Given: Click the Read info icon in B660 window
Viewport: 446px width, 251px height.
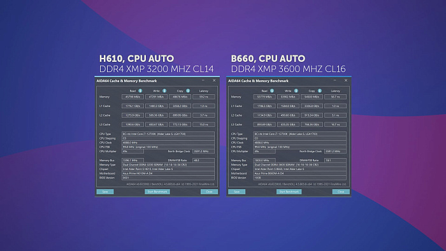Looking at the screenshot, I should [x=272, y=90].
